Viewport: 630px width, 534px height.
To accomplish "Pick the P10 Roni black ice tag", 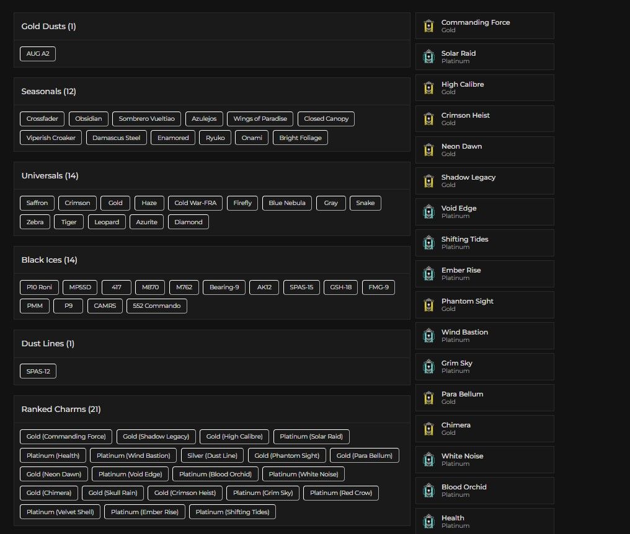I will pos(40,287).
